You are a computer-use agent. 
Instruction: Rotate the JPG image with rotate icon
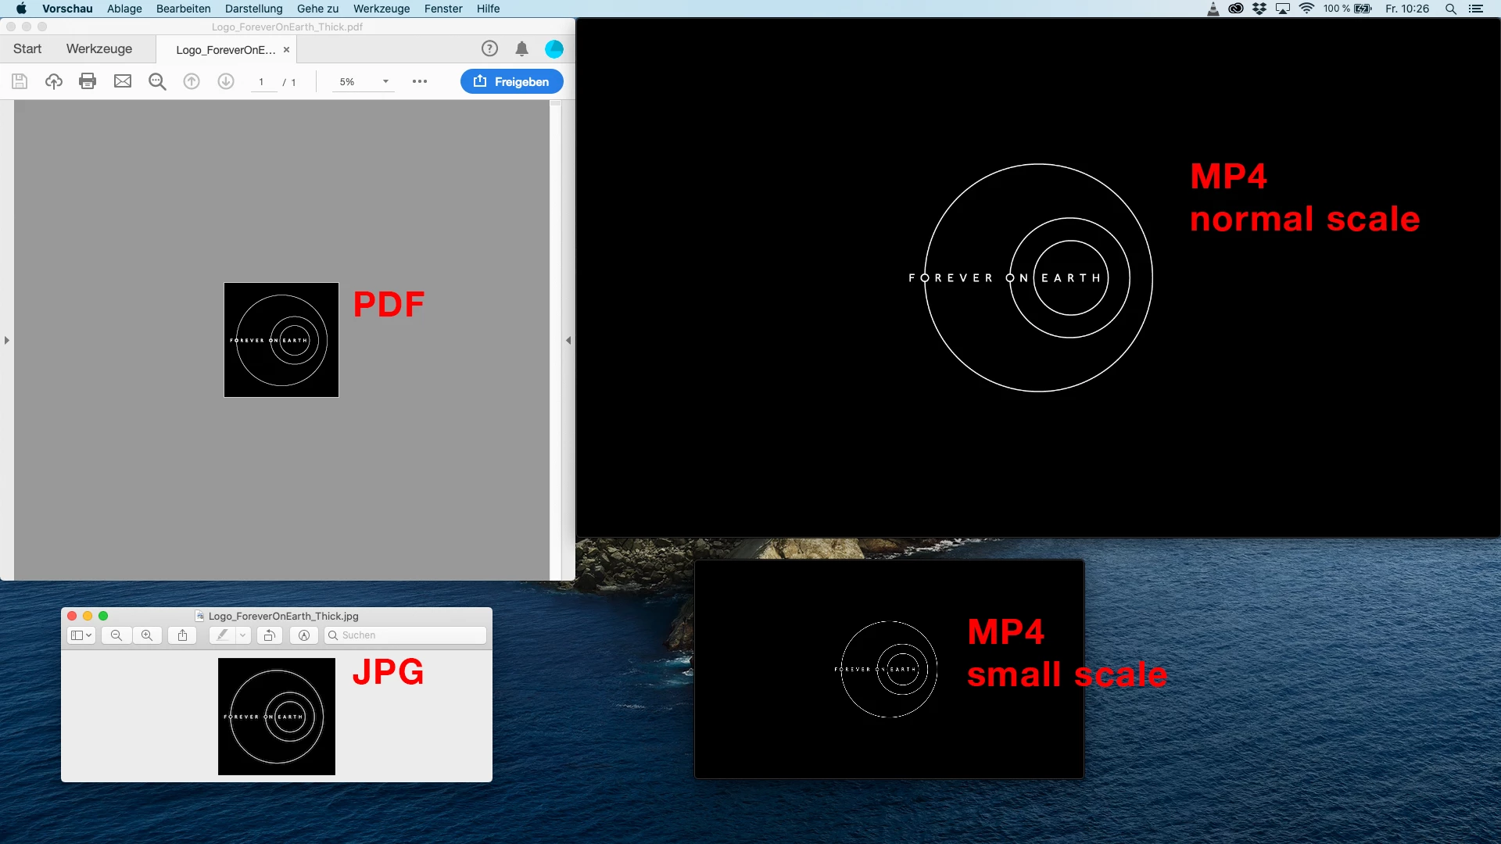click(x=269, y=635)
